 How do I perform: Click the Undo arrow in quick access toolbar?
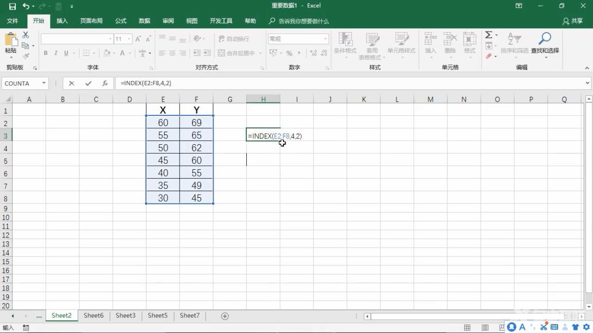point(26,6)
